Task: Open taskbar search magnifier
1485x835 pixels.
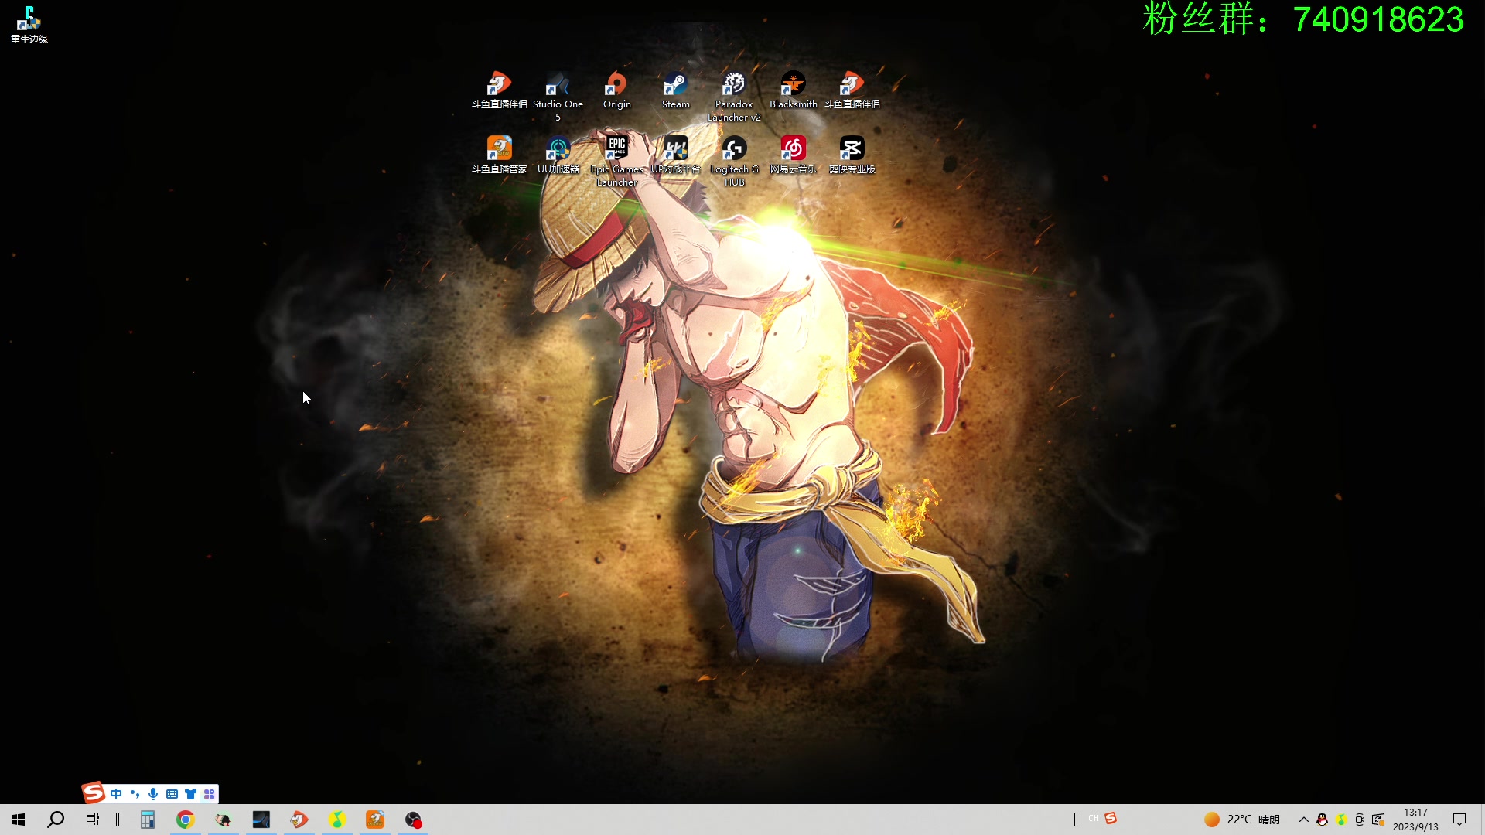Action: pyautogui.click(x=56, y=820)
